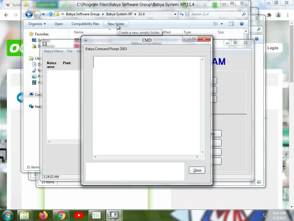The height and width of the screenshot is (221, 294).
Task: Click scroll right arrow of CMD text area
Action: 197,157
